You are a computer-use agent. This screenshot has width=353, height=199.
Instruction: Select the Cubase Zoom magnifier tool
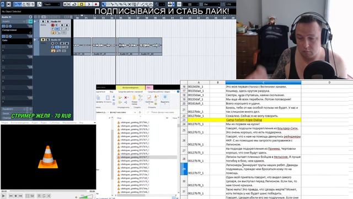[125, 4]
